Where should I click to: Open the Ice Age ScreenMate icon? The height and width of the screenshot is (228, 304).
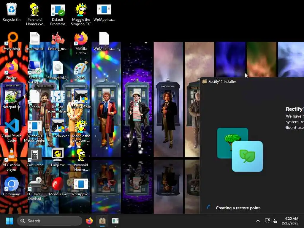(58, 102)
